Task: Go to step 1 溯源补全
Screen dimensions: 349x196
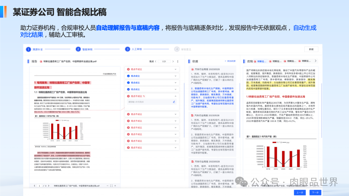Action: point(35,49)
